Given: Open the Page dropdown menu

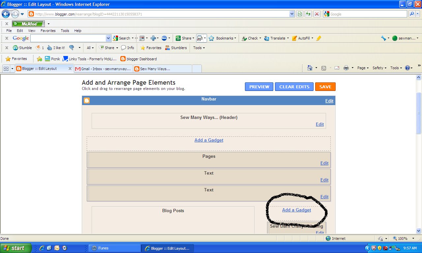Looking at the screenshot, I should pyautogui.click(x=362, y=68).
